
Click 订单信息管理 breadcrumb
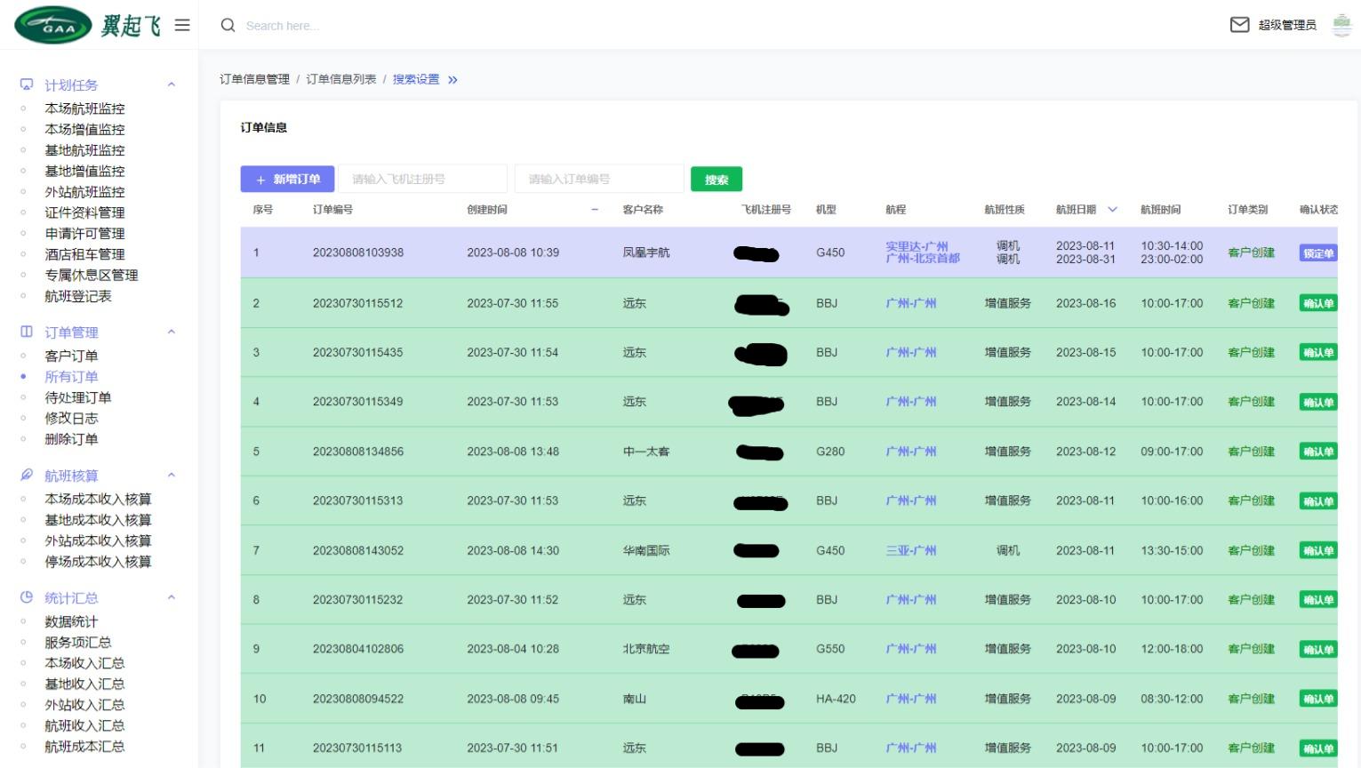click(255, 79)
